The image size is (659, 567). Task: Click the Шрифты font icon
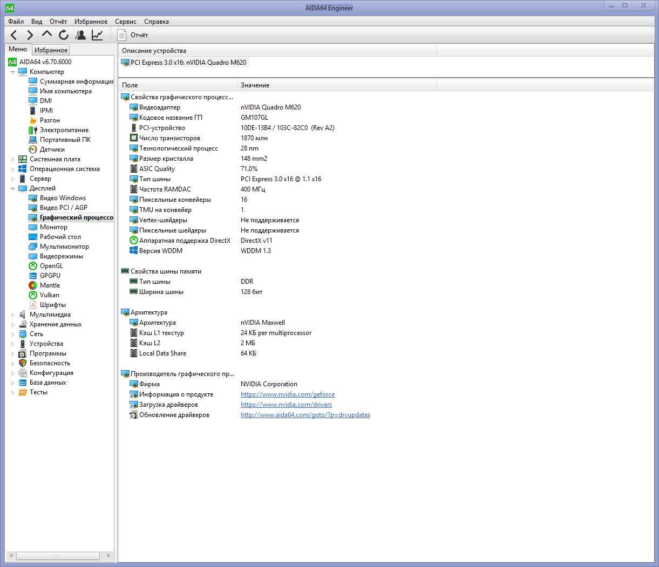pos(33,305)
